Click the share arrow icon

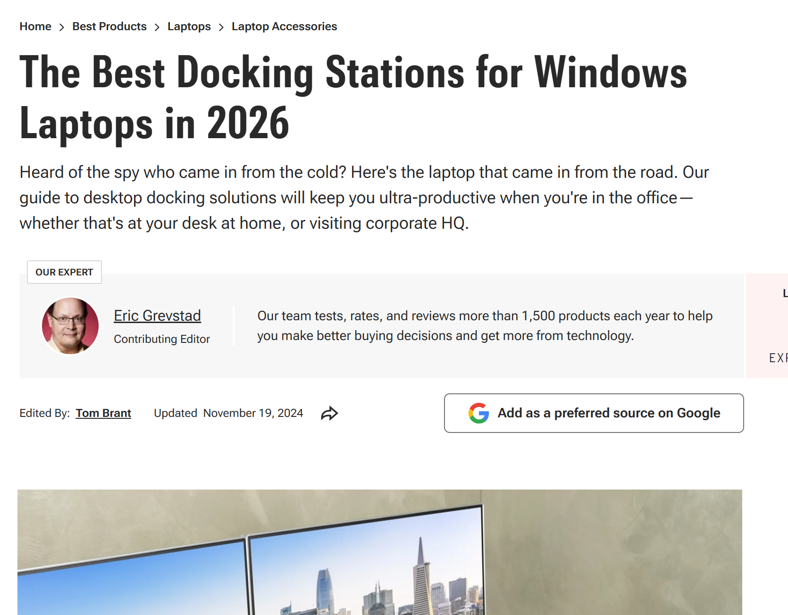330,413
